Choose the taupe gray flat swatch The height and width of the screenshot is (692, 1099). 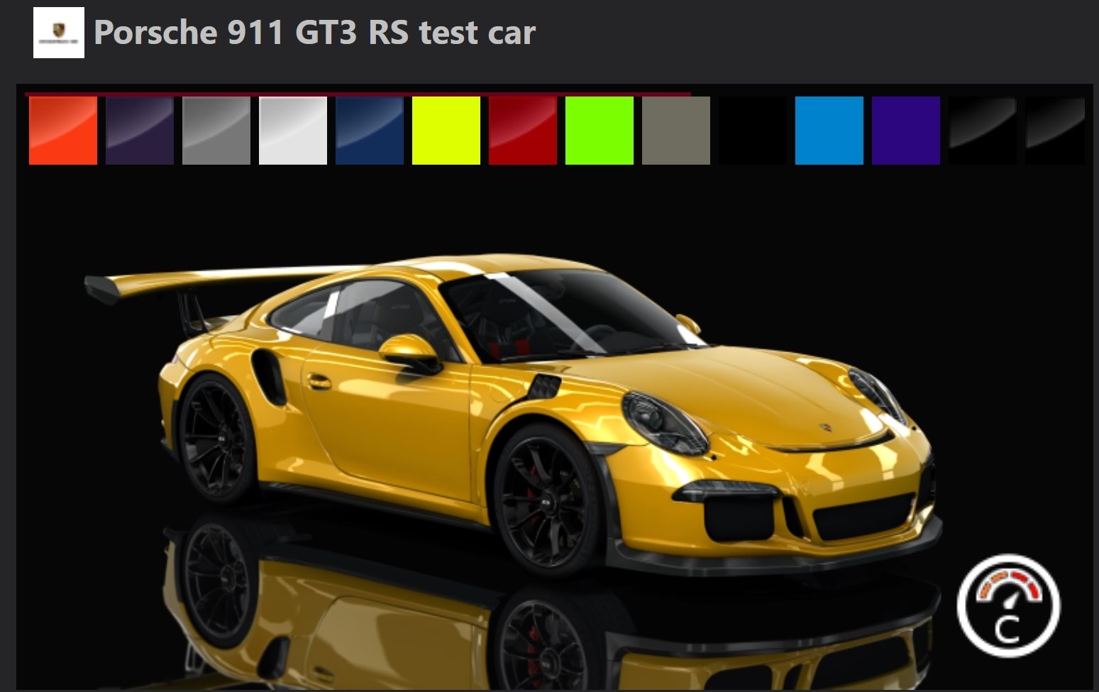(676, 131)
